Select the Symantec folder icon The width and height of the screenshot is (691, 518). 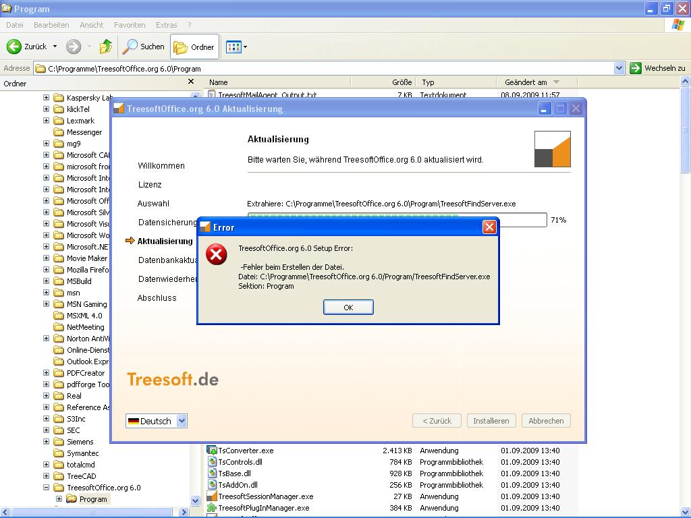tap(59, 453)
